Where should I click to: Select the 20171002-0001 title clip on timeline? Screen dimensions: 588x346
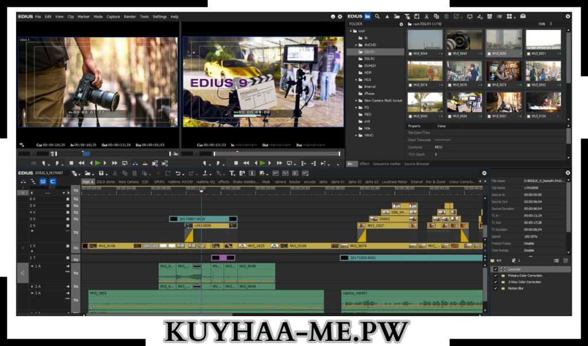[411, 258]
